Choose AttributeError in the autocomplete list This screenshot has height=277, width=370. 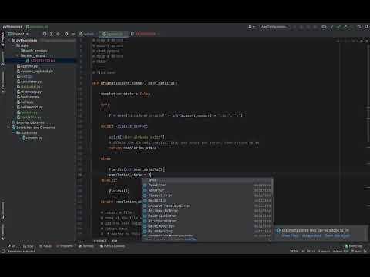click(x=207, y=221)
